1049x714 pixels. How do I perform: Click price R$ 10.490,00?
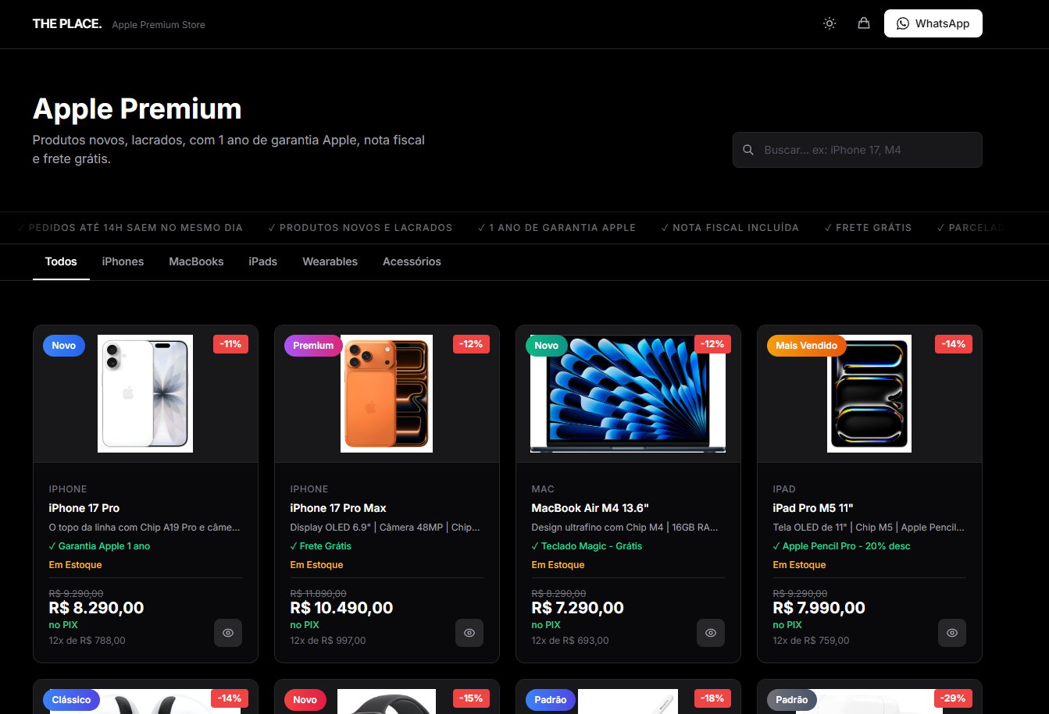tap(341, 608)
